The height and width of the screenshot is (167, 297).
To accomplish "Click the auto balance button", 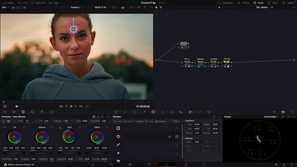I will click(4, 121).
